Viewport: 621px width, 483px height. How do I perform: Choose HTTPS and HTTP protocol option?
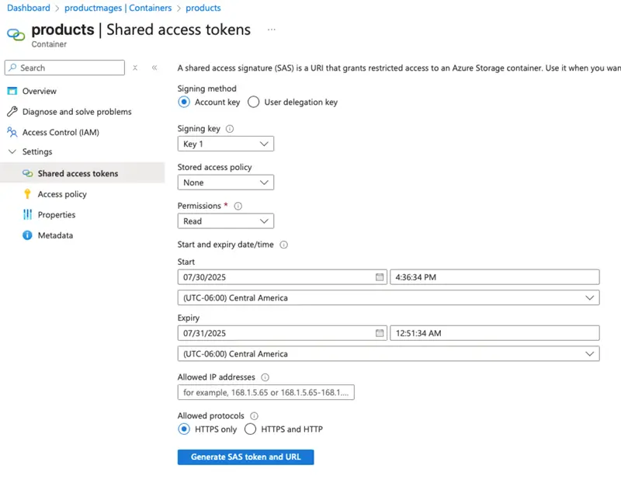point(251,429)
